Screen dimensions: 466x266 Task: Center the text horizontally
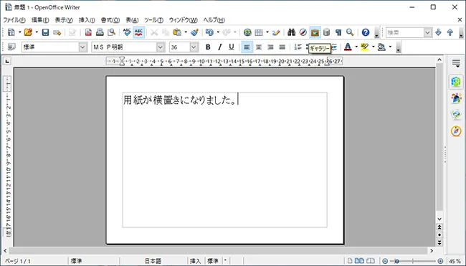259,47
